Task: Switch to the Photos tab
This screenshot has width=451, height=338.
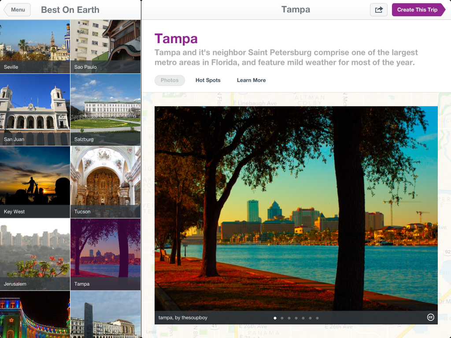Action: coord(170,80)
